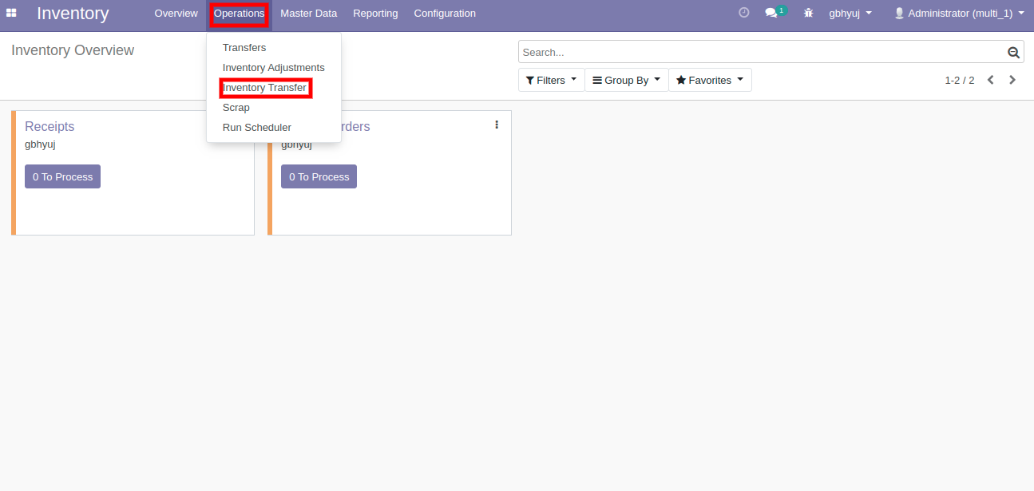
Task: Open the Administrator user menu
Action: click(x=959, y=13)
